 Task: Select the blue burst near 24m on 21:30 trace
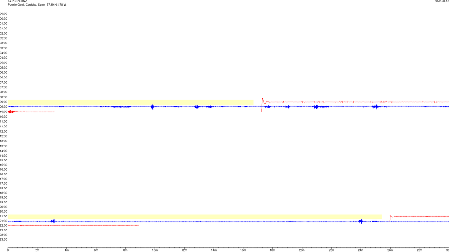coord(361,221)
